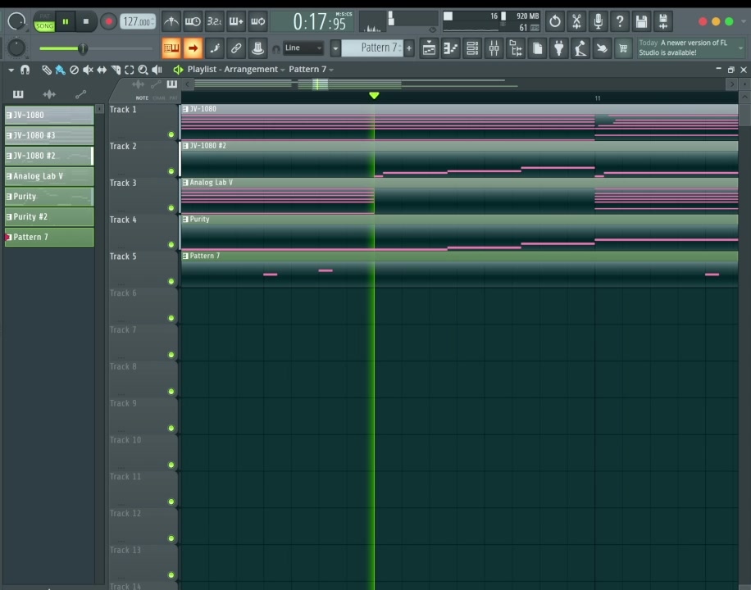Viewport: 751px width, 590px height.
Task: Stop playback with the stop button
Action: 86,21
